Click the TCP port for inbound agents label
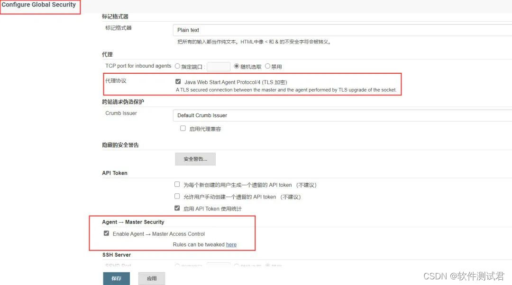Viewport: 512px width, 285px height. pyautogui.click(x=138, y=66)
